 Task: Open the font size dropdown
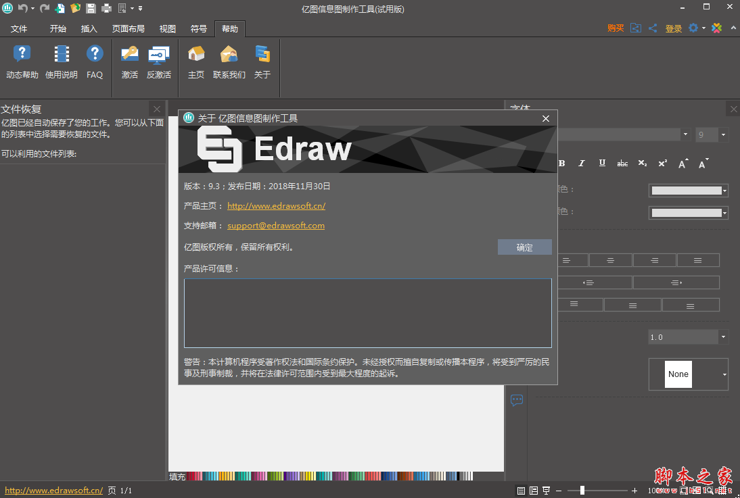tap(723, 135)
